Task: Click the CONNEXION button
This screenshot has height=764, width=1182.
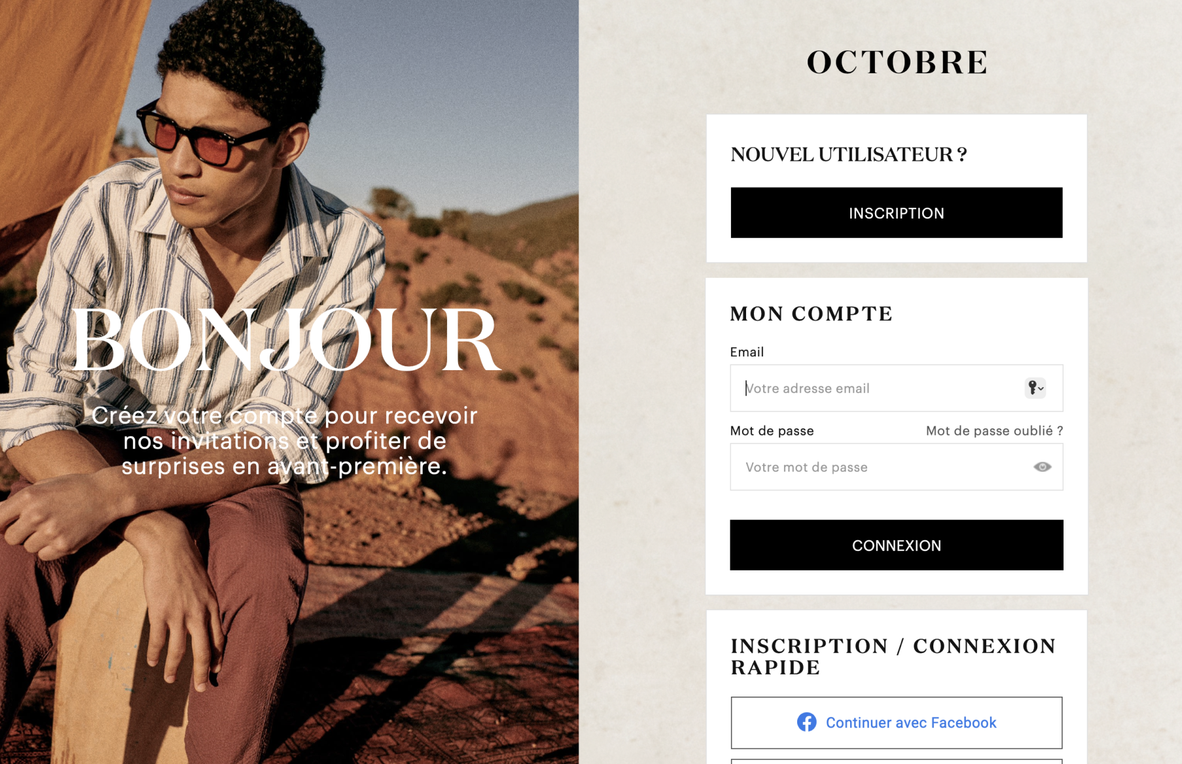Action: coord(897,545)
